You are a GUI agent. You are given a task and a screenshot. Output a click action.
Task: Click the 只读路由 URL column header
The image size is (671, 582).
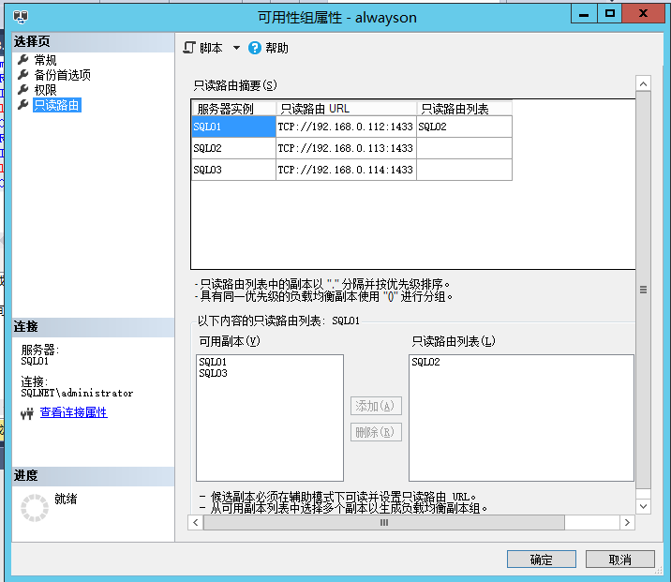click(346, 109)
